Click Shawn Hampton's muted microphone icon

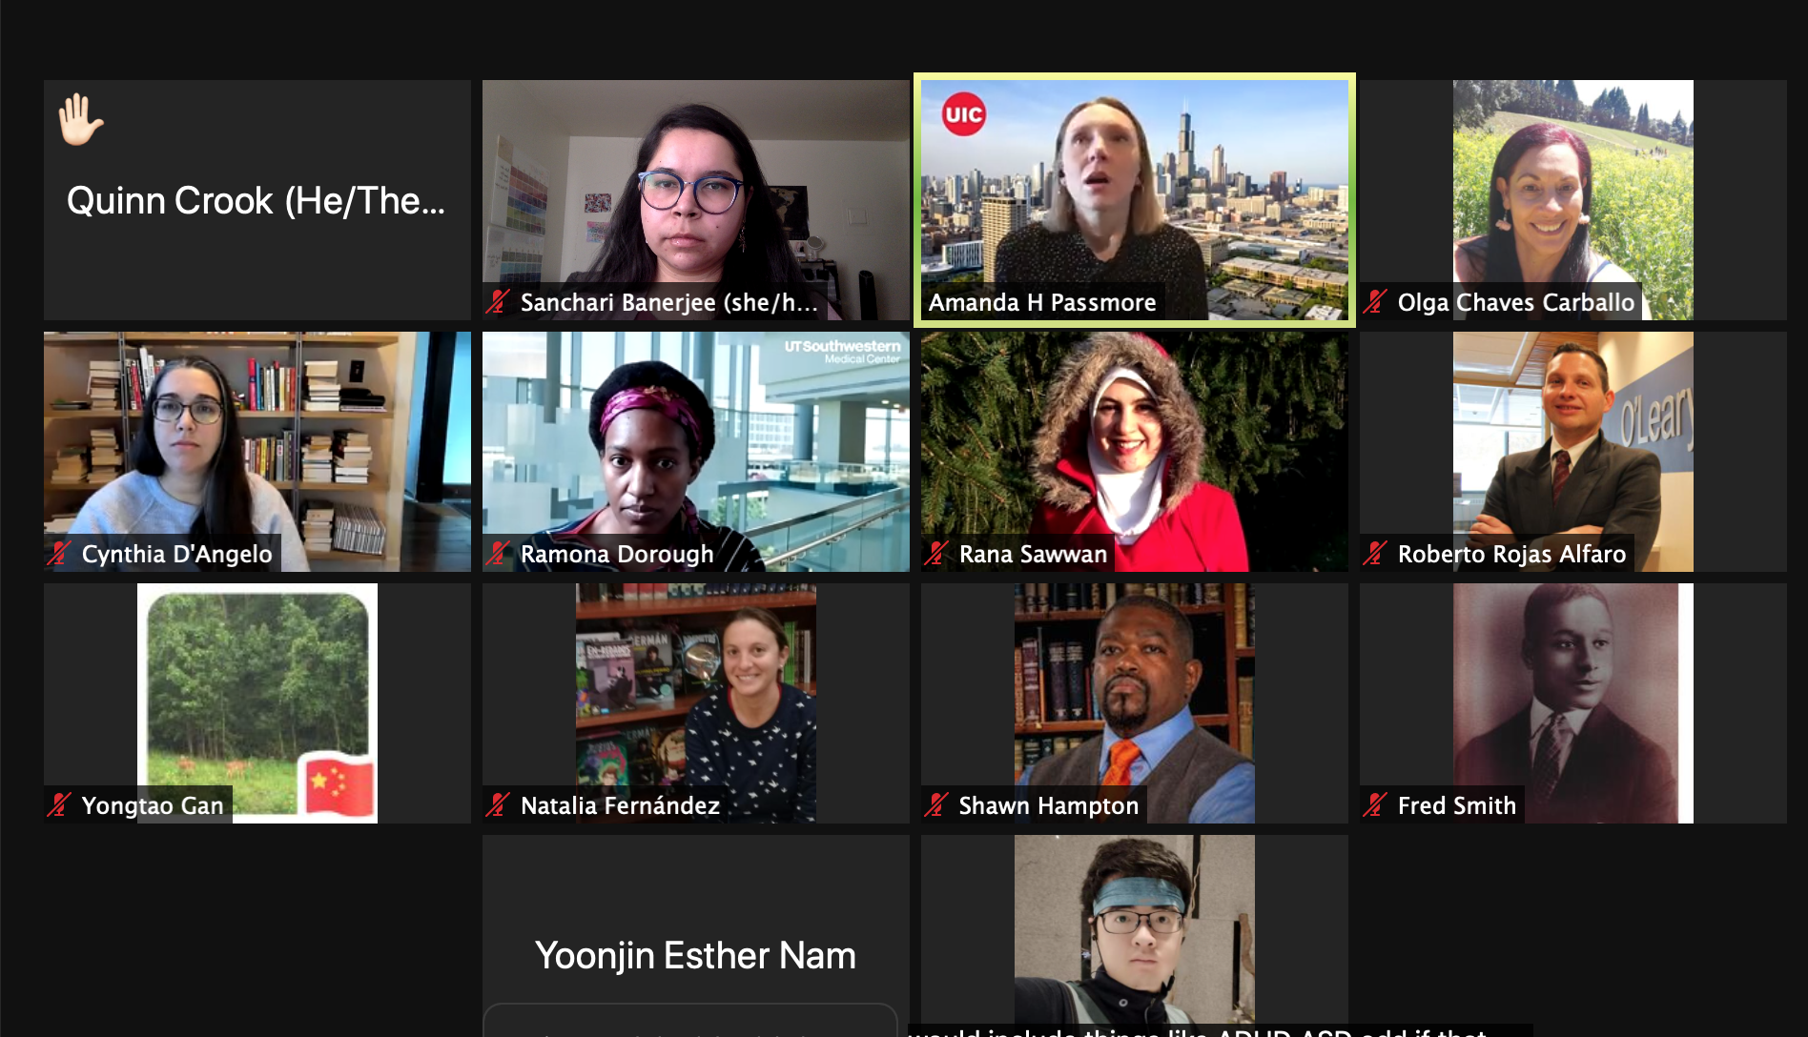point(936,805)
